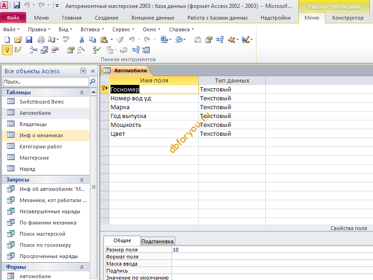
Task: Click the Copy icon in toolbar
Action: [x=92, y=40]
